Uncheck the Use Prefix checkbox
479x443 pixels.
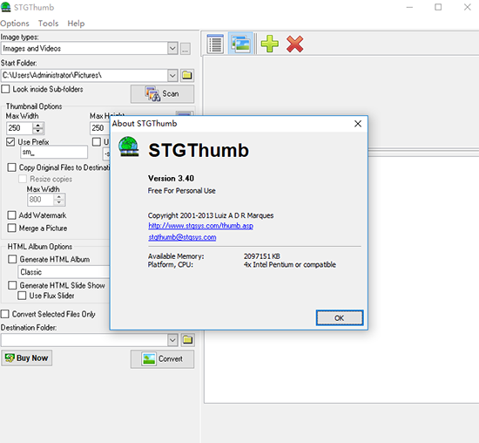coord(10,142)
